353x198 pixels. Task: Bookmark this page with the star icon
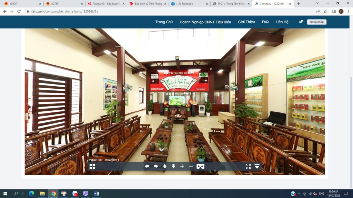[325, 11]
